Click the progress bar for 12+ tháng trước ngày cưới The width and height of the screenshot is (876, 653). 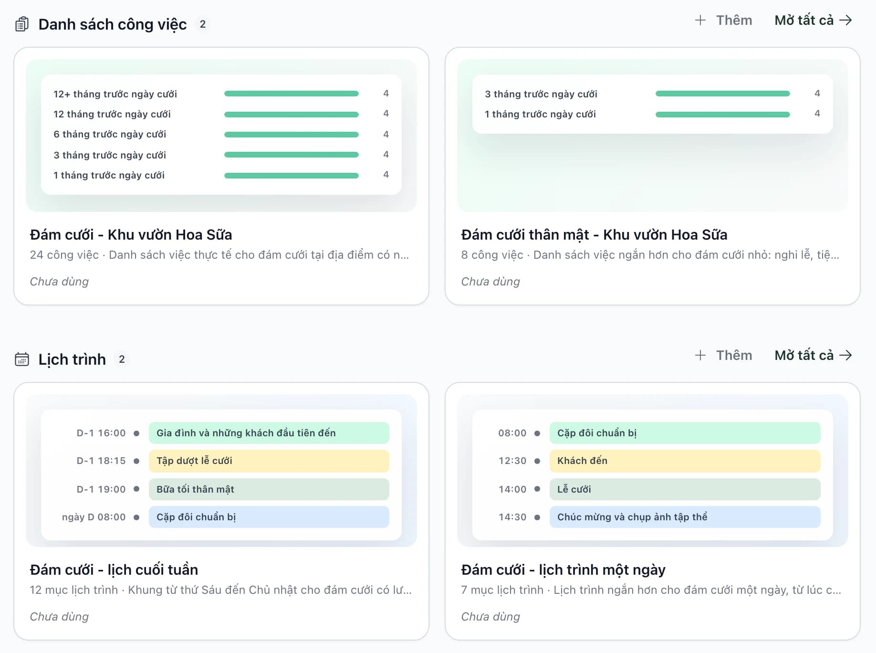point(291,94)
